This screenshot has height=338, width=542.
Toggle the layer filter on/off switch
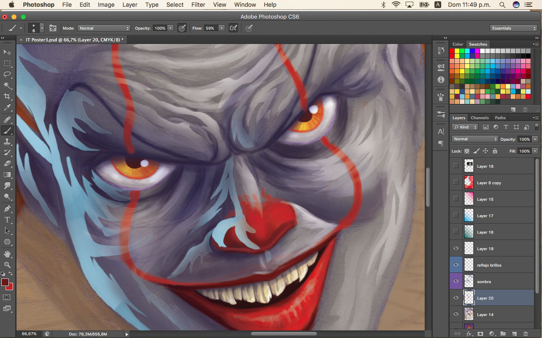tap(537, 127)
